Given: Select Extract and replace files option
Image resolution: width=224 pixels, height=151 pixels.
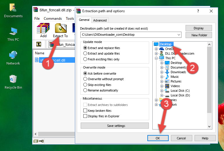Looking at the screenshot, I should click(85, 48).
